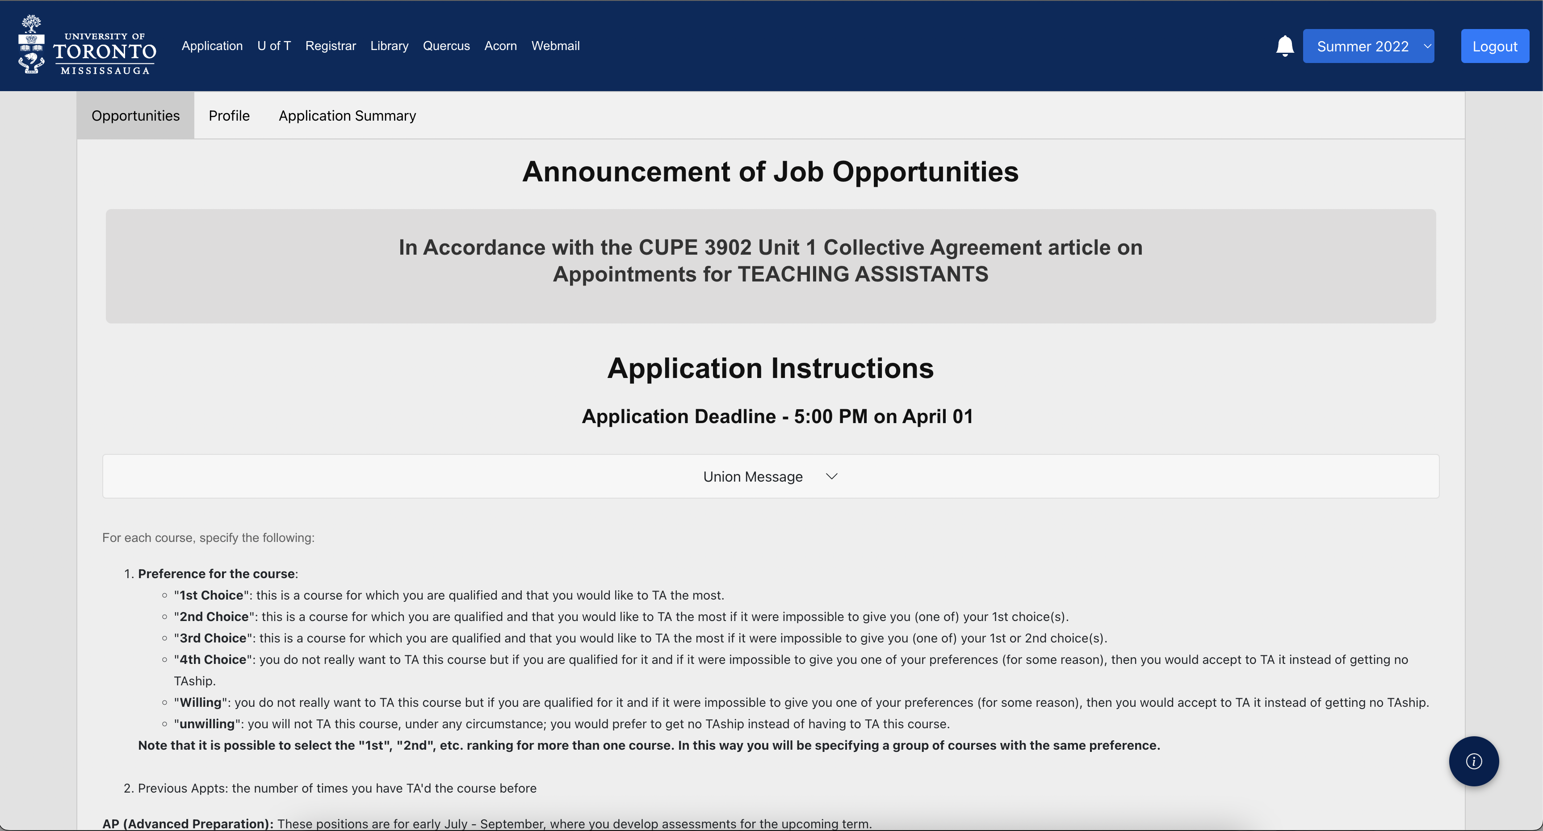
Task: Click the notification bell icon
Action: (1284, 46)
